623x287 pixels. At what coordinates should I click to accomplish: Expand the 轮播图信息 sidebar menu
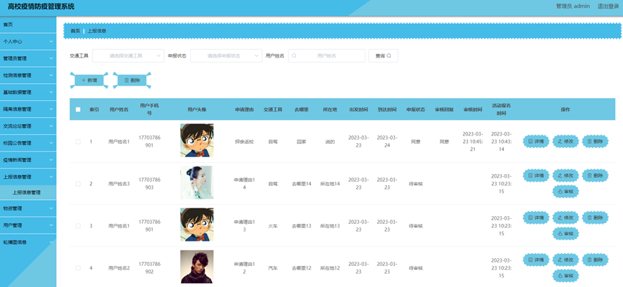[x=28, y=242]
